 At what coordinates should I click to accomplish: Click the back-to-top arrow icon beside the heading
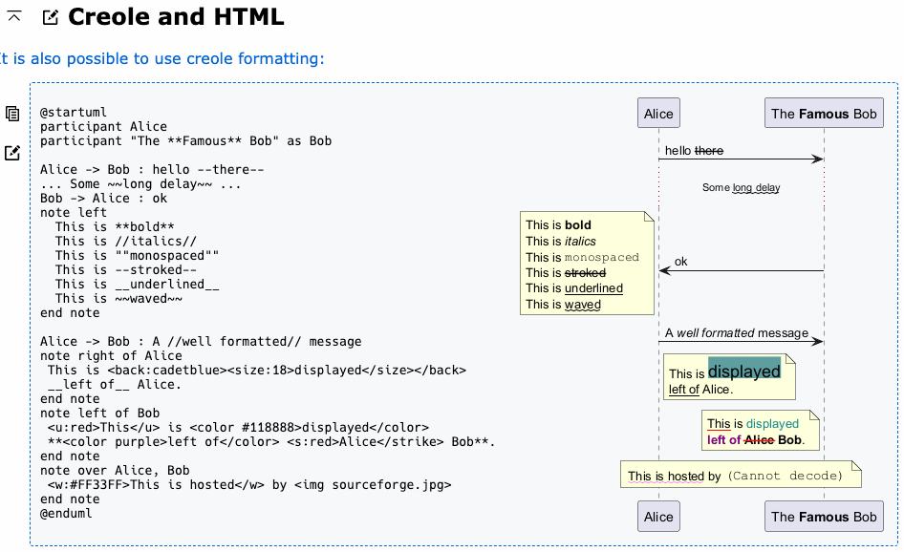[14, 16]
